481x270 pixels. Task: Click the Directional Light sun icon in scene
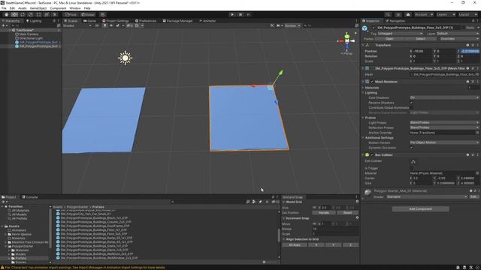coord(125,58)
